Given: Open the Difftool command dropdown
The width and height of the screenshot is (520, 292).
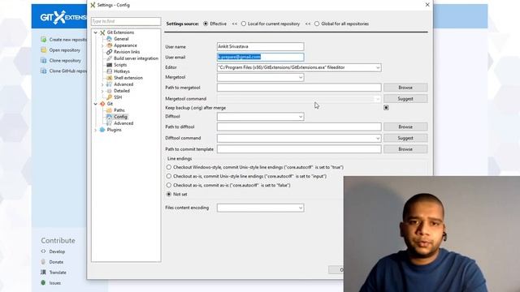Looking at the screenshot, I should (x=378, y=139).
